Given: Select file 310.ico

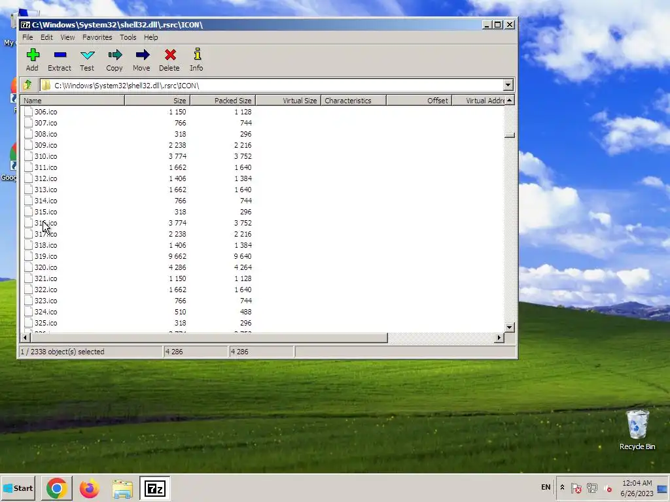Looking at the screenshot, I should click(x=46, y=156).
